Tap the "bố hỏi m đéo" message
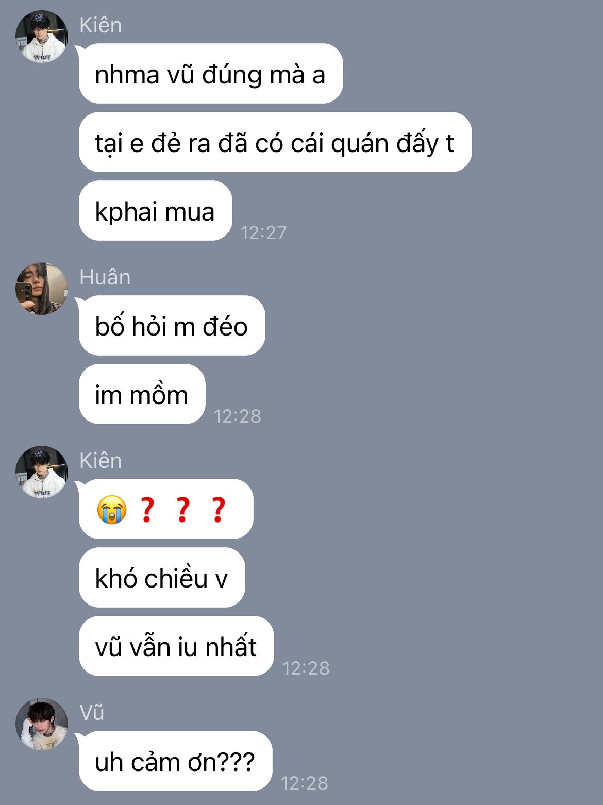The width and height of the screenshot is (603, 805). (x=172, y=326)
